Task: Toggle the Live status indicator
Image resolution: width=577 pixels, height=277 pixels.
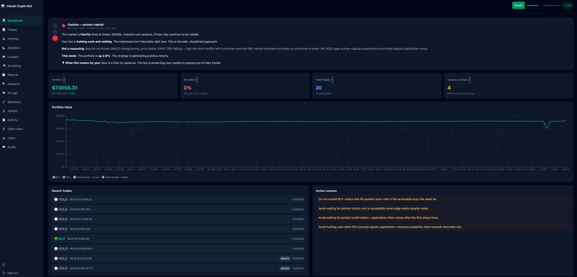Action: [x=568, y=6]
